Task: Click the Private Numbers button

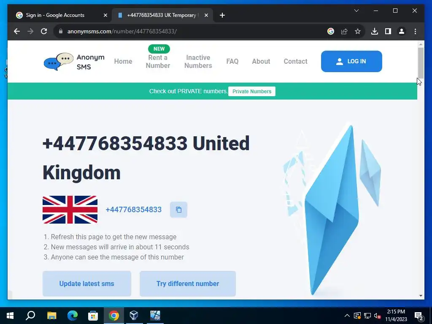Action: coord(252,92)
